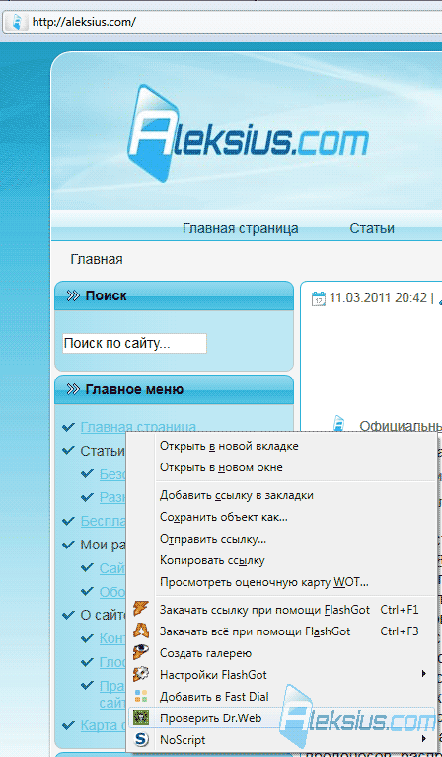Open Статьи in top navigation bar
This screenshot has height=757, width=442.
[x=372, y=228]
